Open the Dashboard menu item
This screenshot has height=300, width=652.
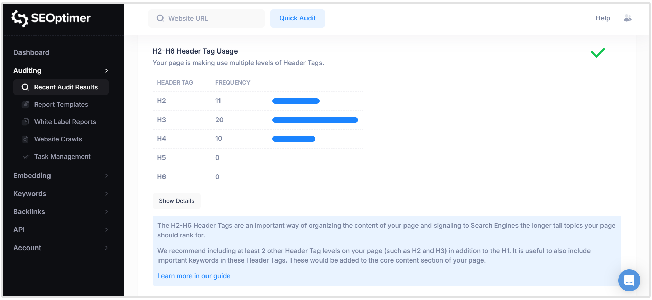pos(31,52)
